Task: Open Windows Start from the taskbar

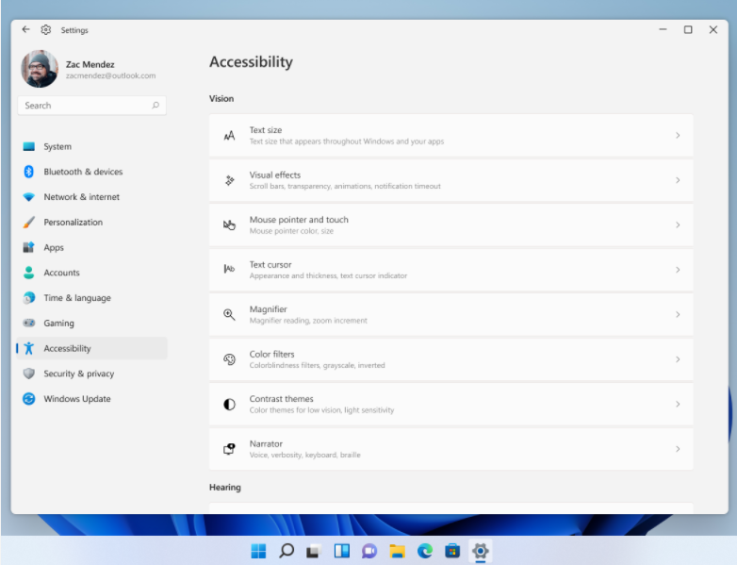Action: click(x=258, y=551)
